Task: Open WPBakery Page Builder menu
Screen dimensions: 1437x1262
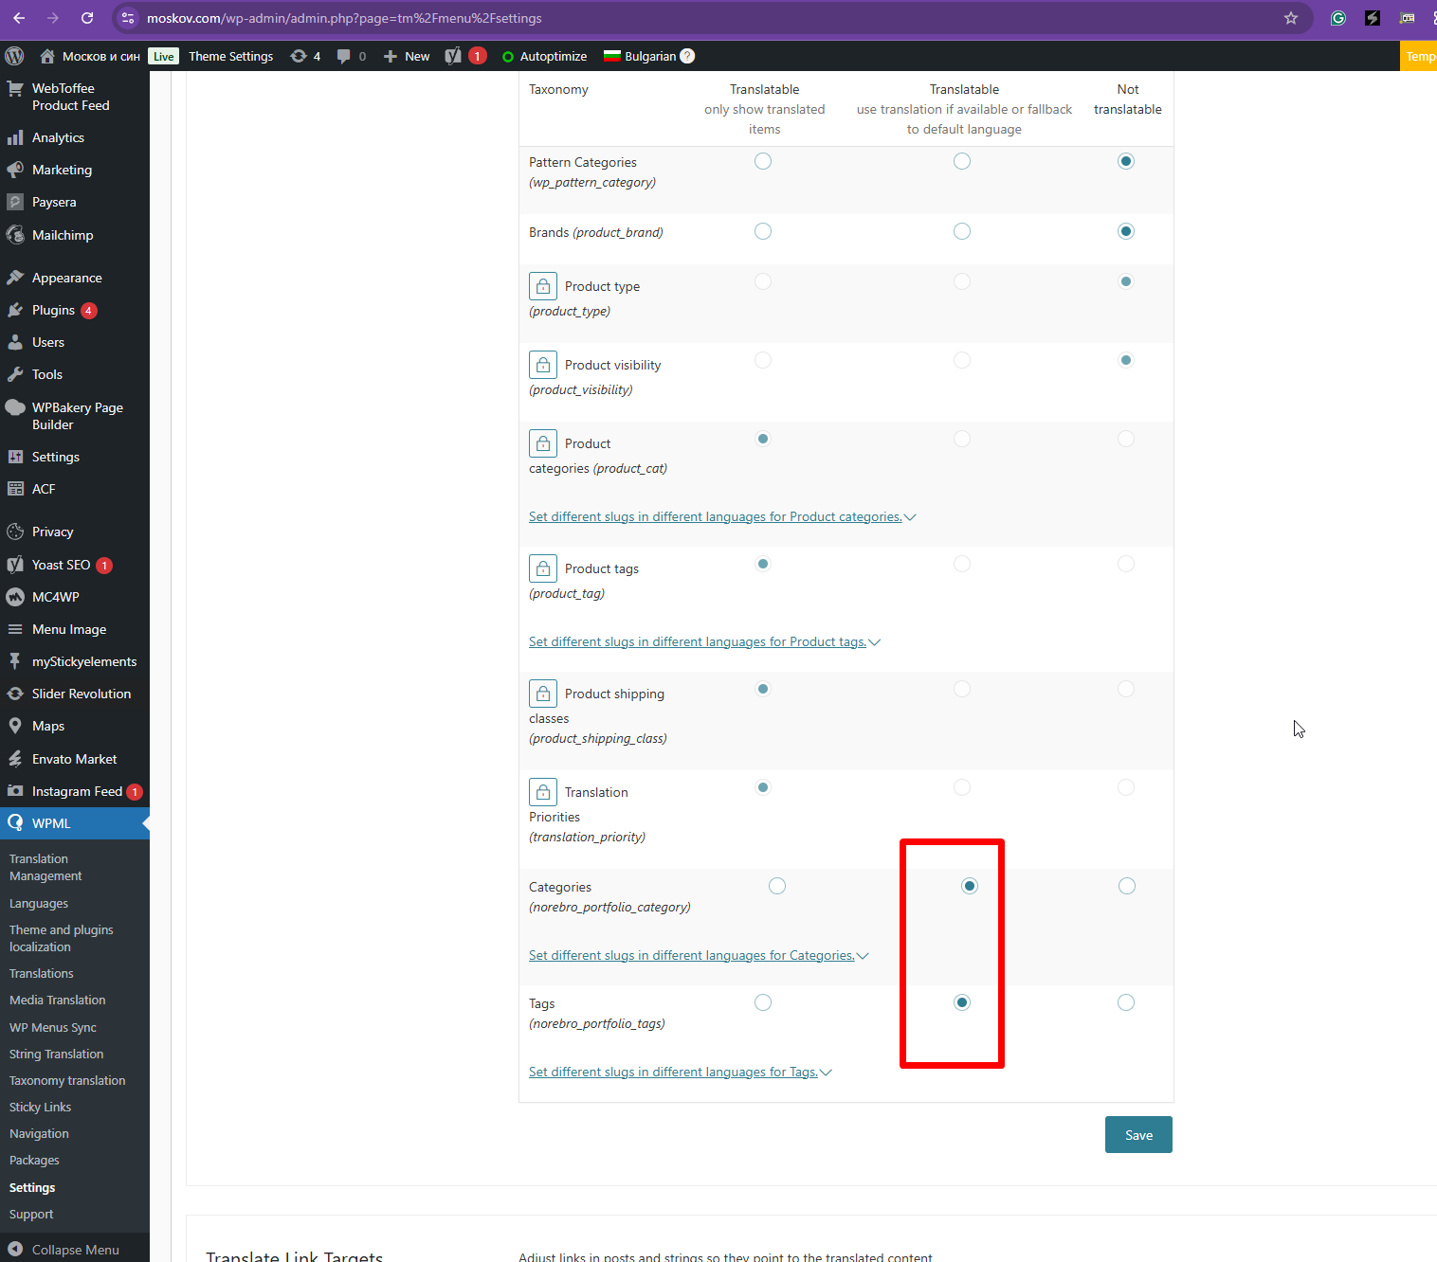Action: 78,416
